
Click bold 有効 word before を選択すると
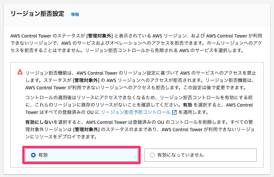click(187, 105)
